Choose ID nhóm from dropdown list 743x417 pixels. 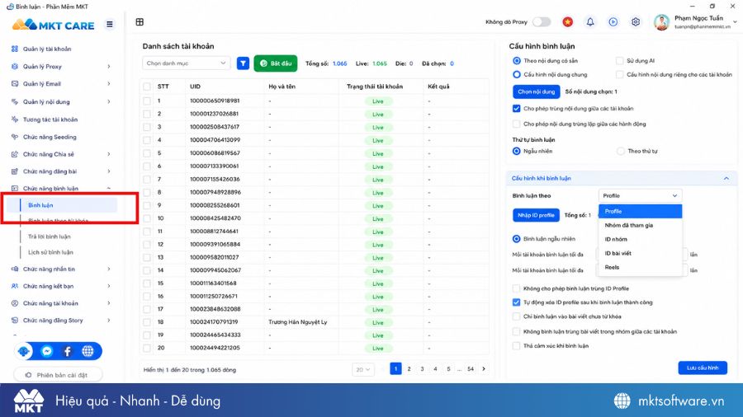[x=640, y=239]
